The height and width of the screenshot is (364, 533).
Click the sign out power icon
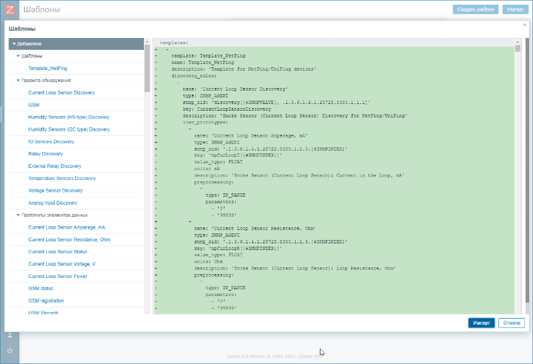pos(10,351)
